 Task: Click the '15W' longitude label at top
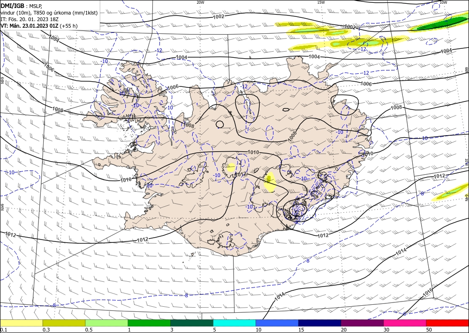point(321,2)
